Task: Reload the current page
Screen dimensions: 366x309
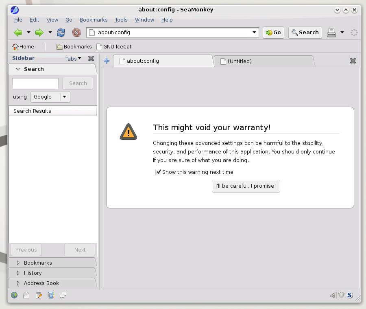Action: pyautogui.click(x=61, y=33)
